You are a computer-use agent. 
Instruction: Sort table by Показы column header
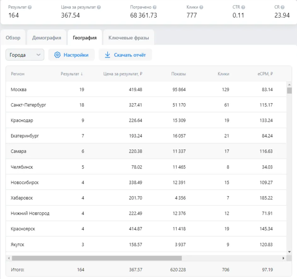coord(178,74)
